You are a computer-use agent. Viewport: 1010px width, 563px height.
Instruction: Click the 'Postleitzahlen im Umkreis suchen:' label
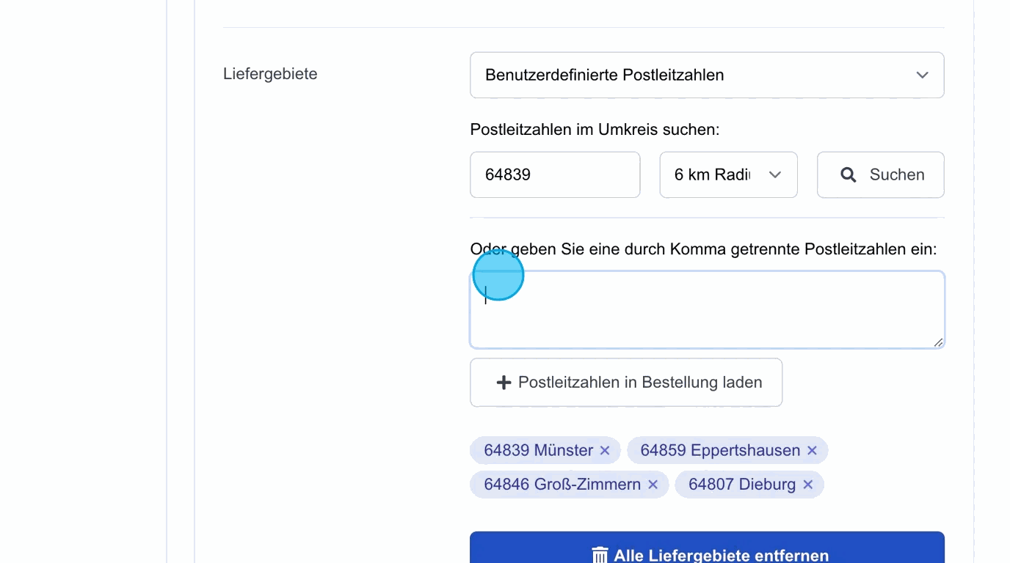pos(595,130)
